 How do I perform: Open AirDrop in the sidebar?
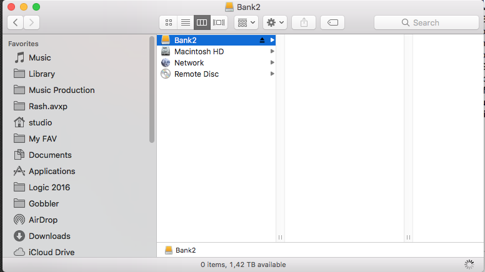pos(36,220)
